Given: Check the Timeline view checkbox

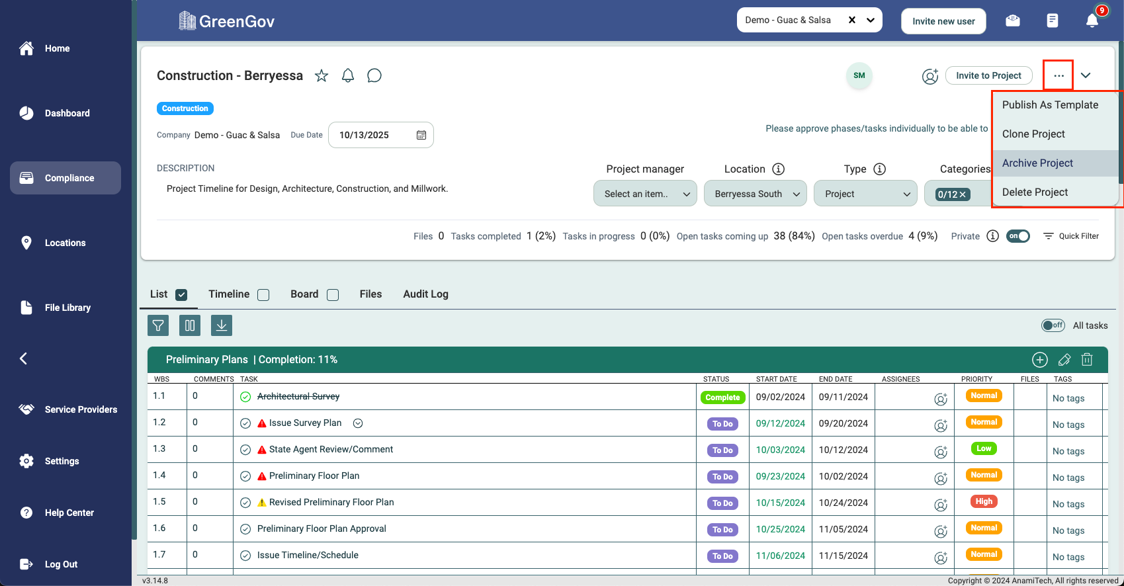Looking at the screenshot, I should click(x=263, y=295).
